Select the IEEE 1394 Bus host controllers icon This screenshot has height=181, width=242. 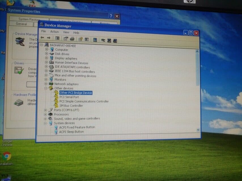pyautogui.click(x=51, y=71)
